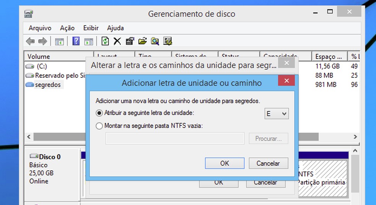Click the hatched NTFS Partição primária block

click(323, 178)
